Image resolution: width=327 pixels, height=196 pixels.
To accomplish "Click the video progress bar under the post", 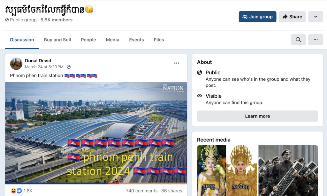I will 96,183.
